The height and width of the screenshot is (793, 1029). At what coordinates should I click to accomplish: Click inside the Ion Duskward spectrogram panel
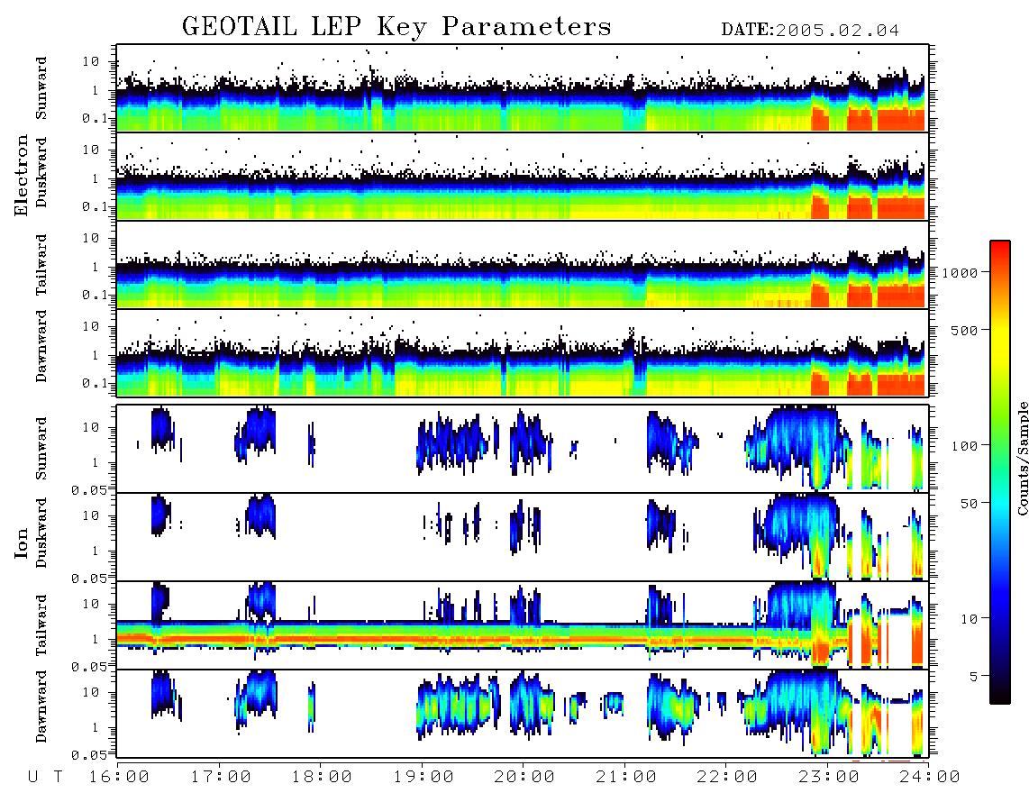(x=523, y=536)
